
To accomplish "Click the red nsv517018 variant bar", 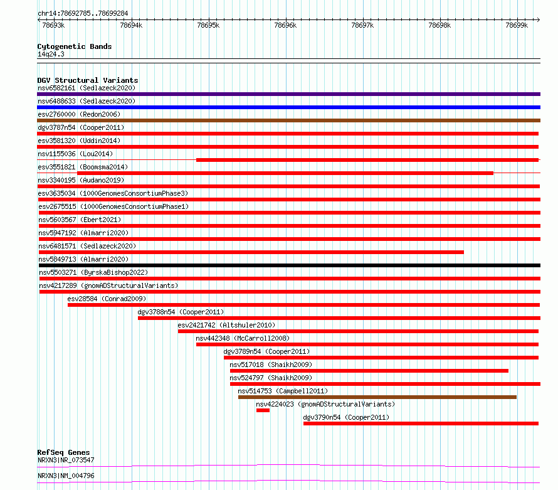I will [369, 371].
